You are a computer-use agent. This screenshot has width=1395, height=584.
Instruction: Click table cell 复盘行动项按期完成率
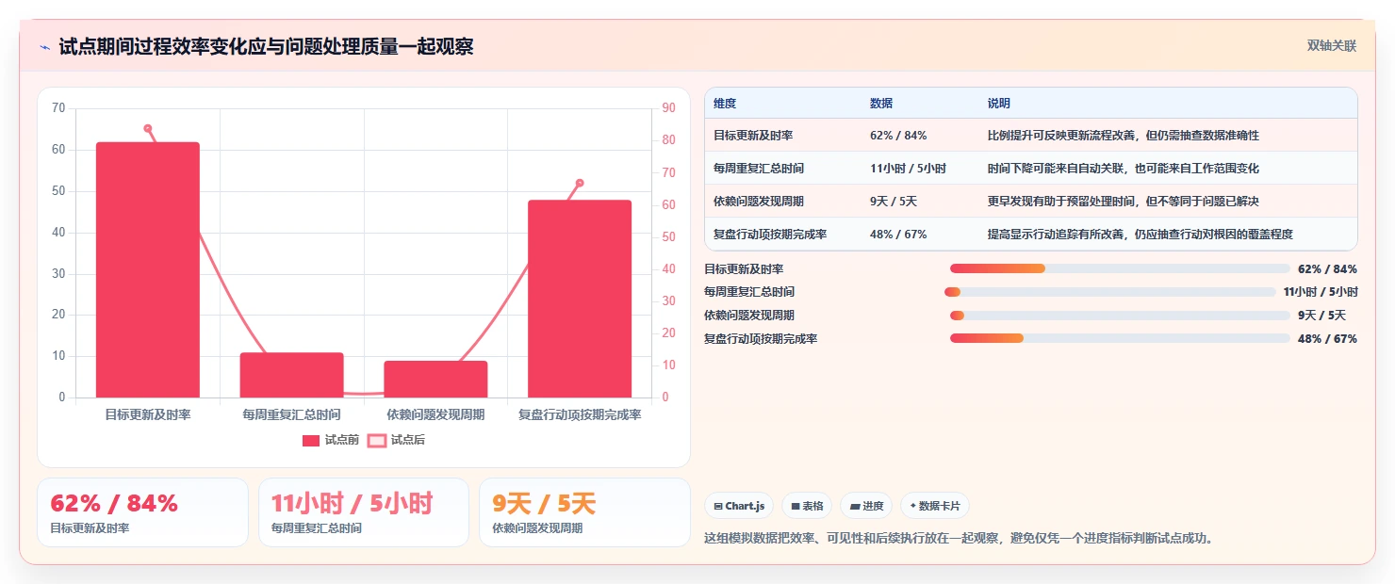(x=770, y=235)
